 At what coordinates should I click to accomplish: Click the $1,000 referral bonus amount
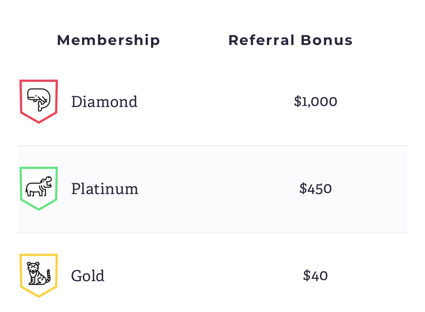[x=316, y=102]
